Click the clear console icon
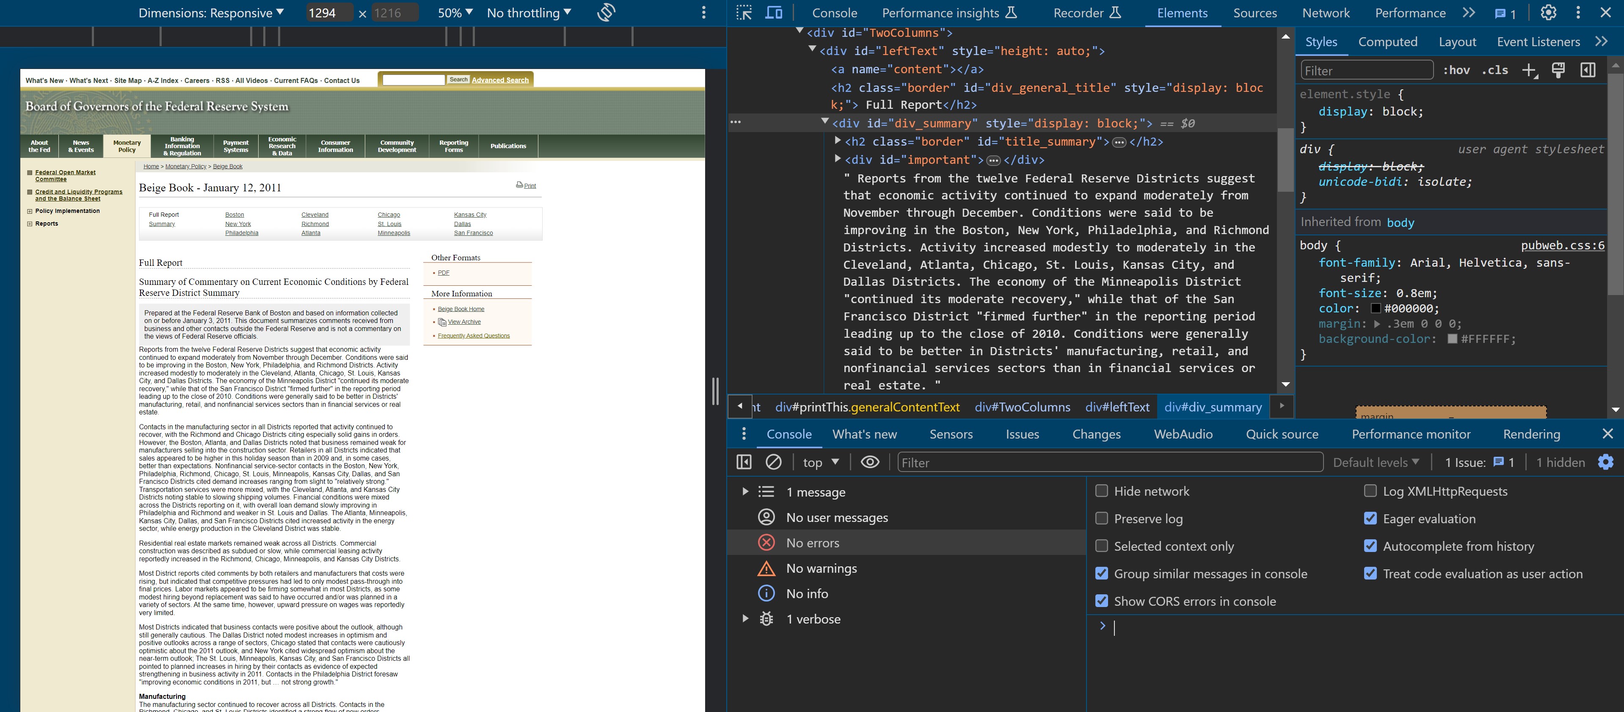The width and height of the screenshot is (1624, 712). click(774, 462)
